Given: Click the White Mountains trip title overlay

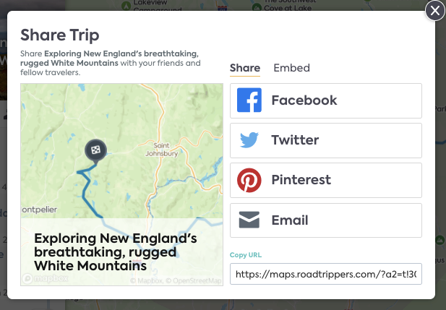Looking at the screenshot, I should [x=115, y=252].
